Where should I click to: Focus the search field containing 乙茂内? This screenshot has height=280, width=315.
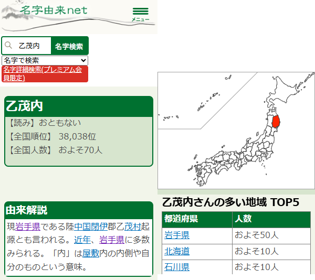31,46
